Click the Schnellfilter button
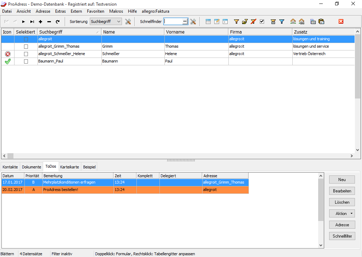The height and width of the screenshot is (257, 362). pyautogui.click(x=342, y=236)
